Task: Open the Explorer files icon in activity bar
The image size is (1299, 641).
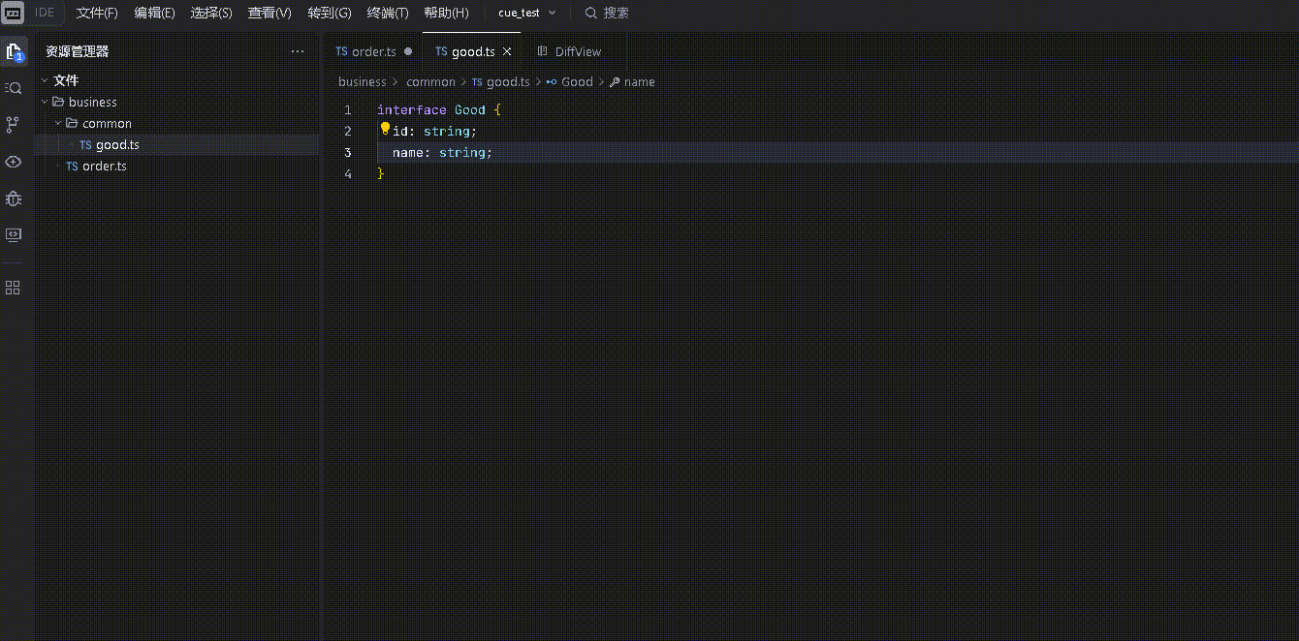Action: [x=14, y=52]
